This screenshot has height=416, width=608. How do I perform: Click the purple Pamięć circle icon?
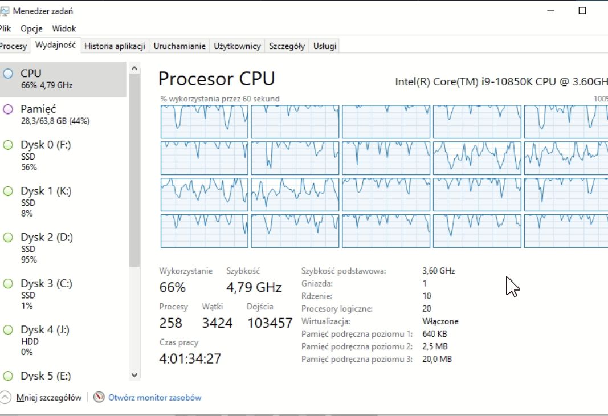coord(8,109)
